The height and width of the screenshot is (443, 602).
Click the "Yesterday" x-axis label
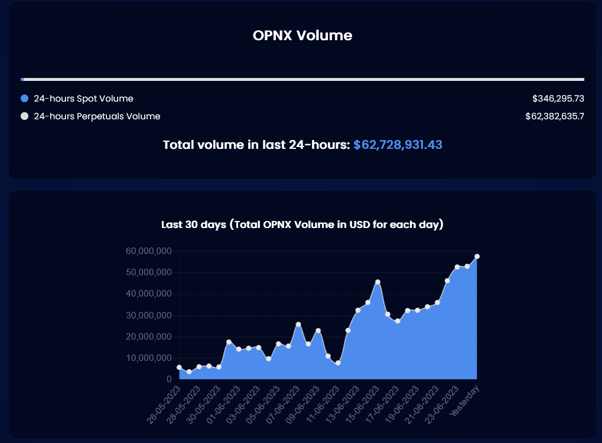(x=464, y=401)
